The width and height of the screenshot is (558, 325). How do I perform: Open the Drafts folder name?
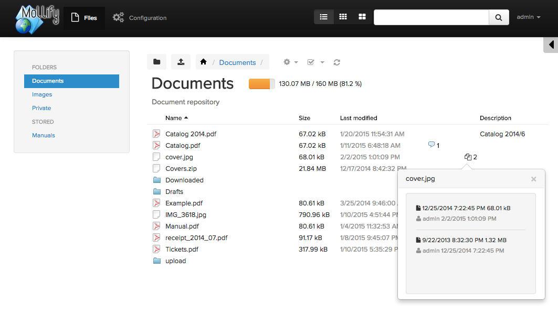[x=174, y=192]
